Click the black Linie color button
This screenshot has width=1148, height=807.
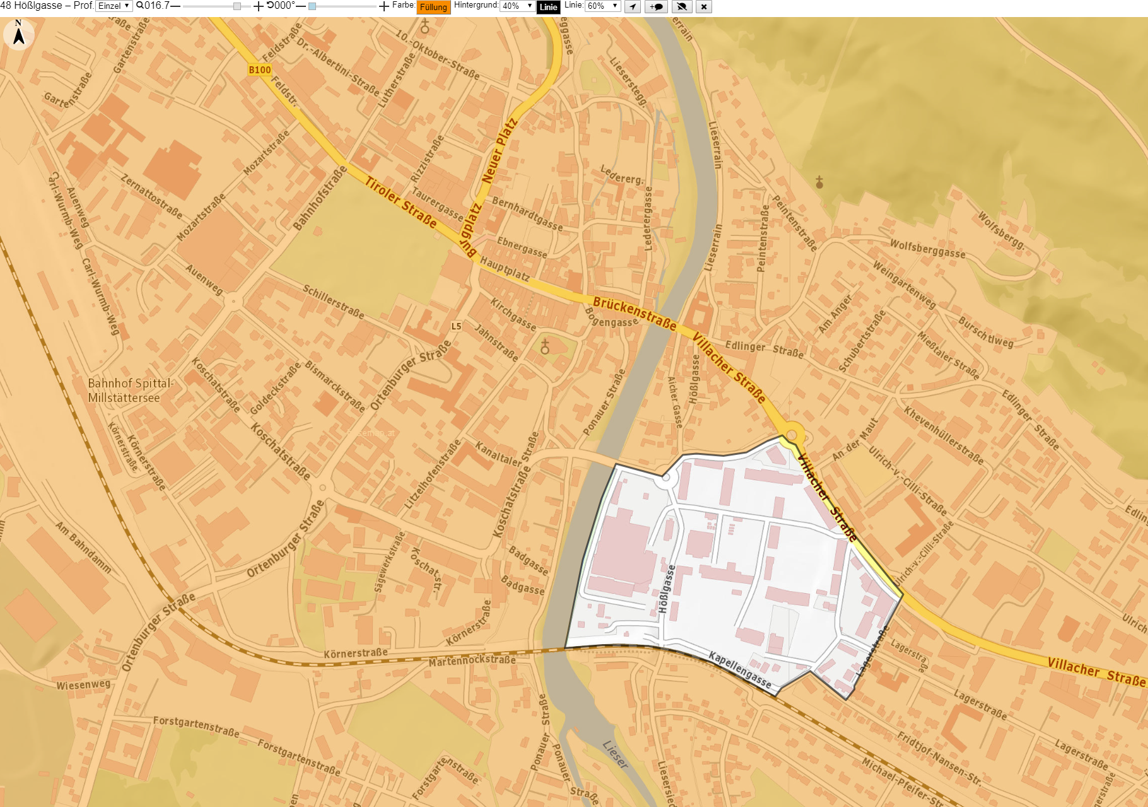point(548,7)
